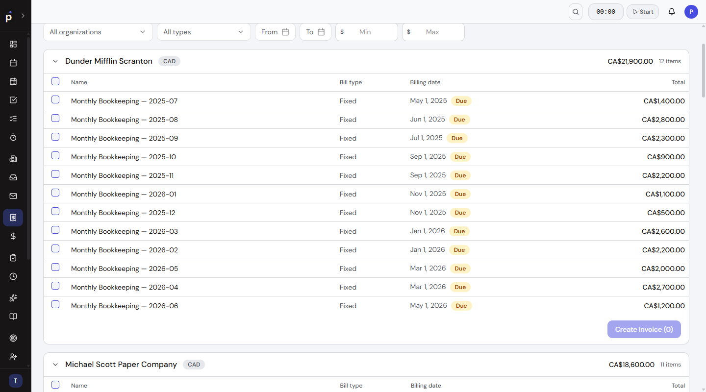Check the Monthly Bookkeeping — 2026-03 row
706x392 pixels.
(55, 230)
